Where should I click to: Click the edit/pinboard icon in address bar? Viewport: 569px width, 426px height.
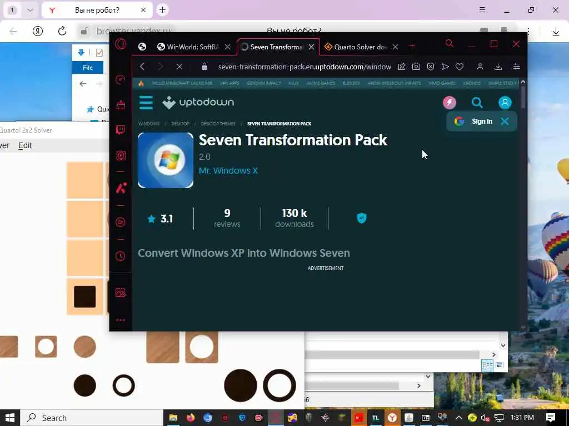[402, 67]
